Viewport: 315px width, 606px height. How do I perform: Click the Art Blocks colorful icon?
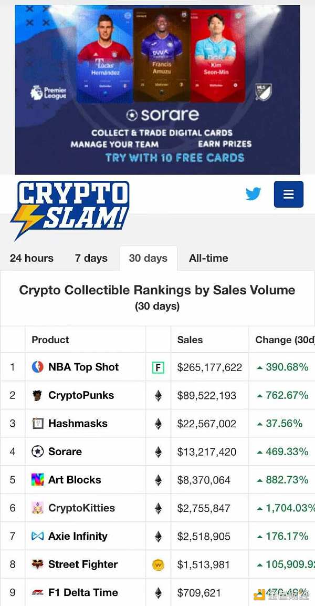37,480
